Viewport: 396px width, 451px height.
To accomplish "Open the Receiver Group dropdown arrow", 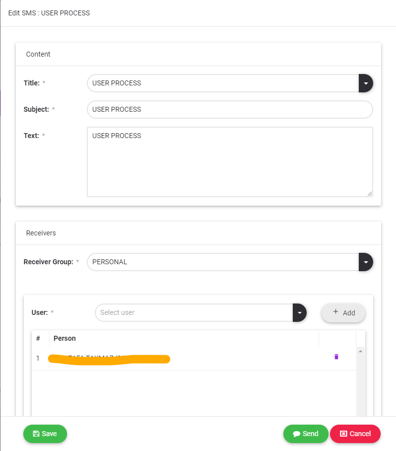I will click(366, 262).
